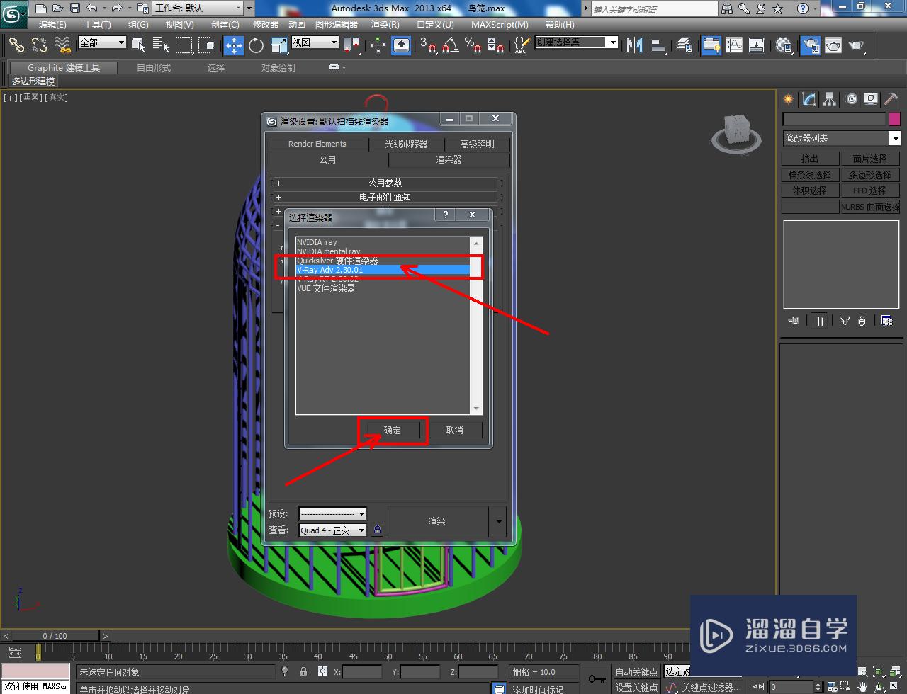Click the magenta object color swatch
This screenshot has width=907, height=694.
click(x=894, y=119)
